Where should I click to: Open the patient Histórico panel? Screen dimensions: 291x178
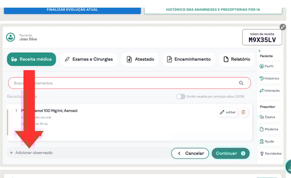point(269,79)
